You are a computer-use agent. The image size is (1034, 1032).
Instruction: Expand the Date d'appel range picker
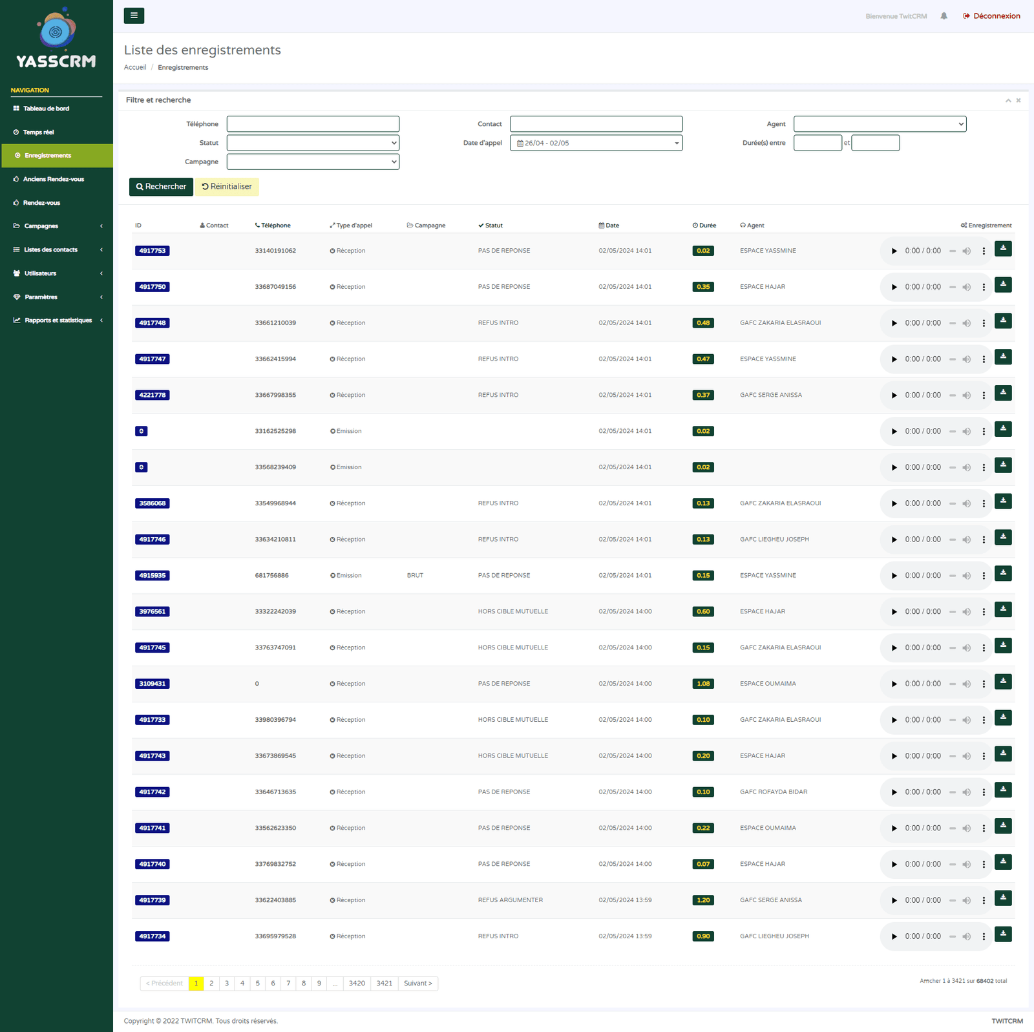point(596,143)
